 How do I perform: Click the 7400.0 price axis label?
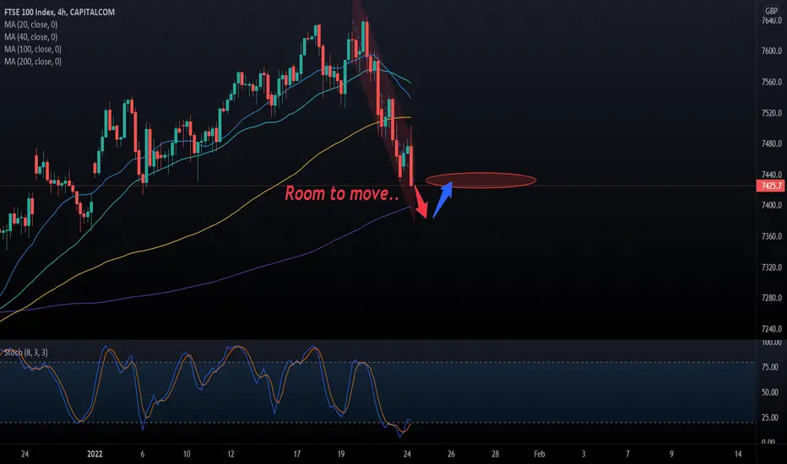[772, 205]
